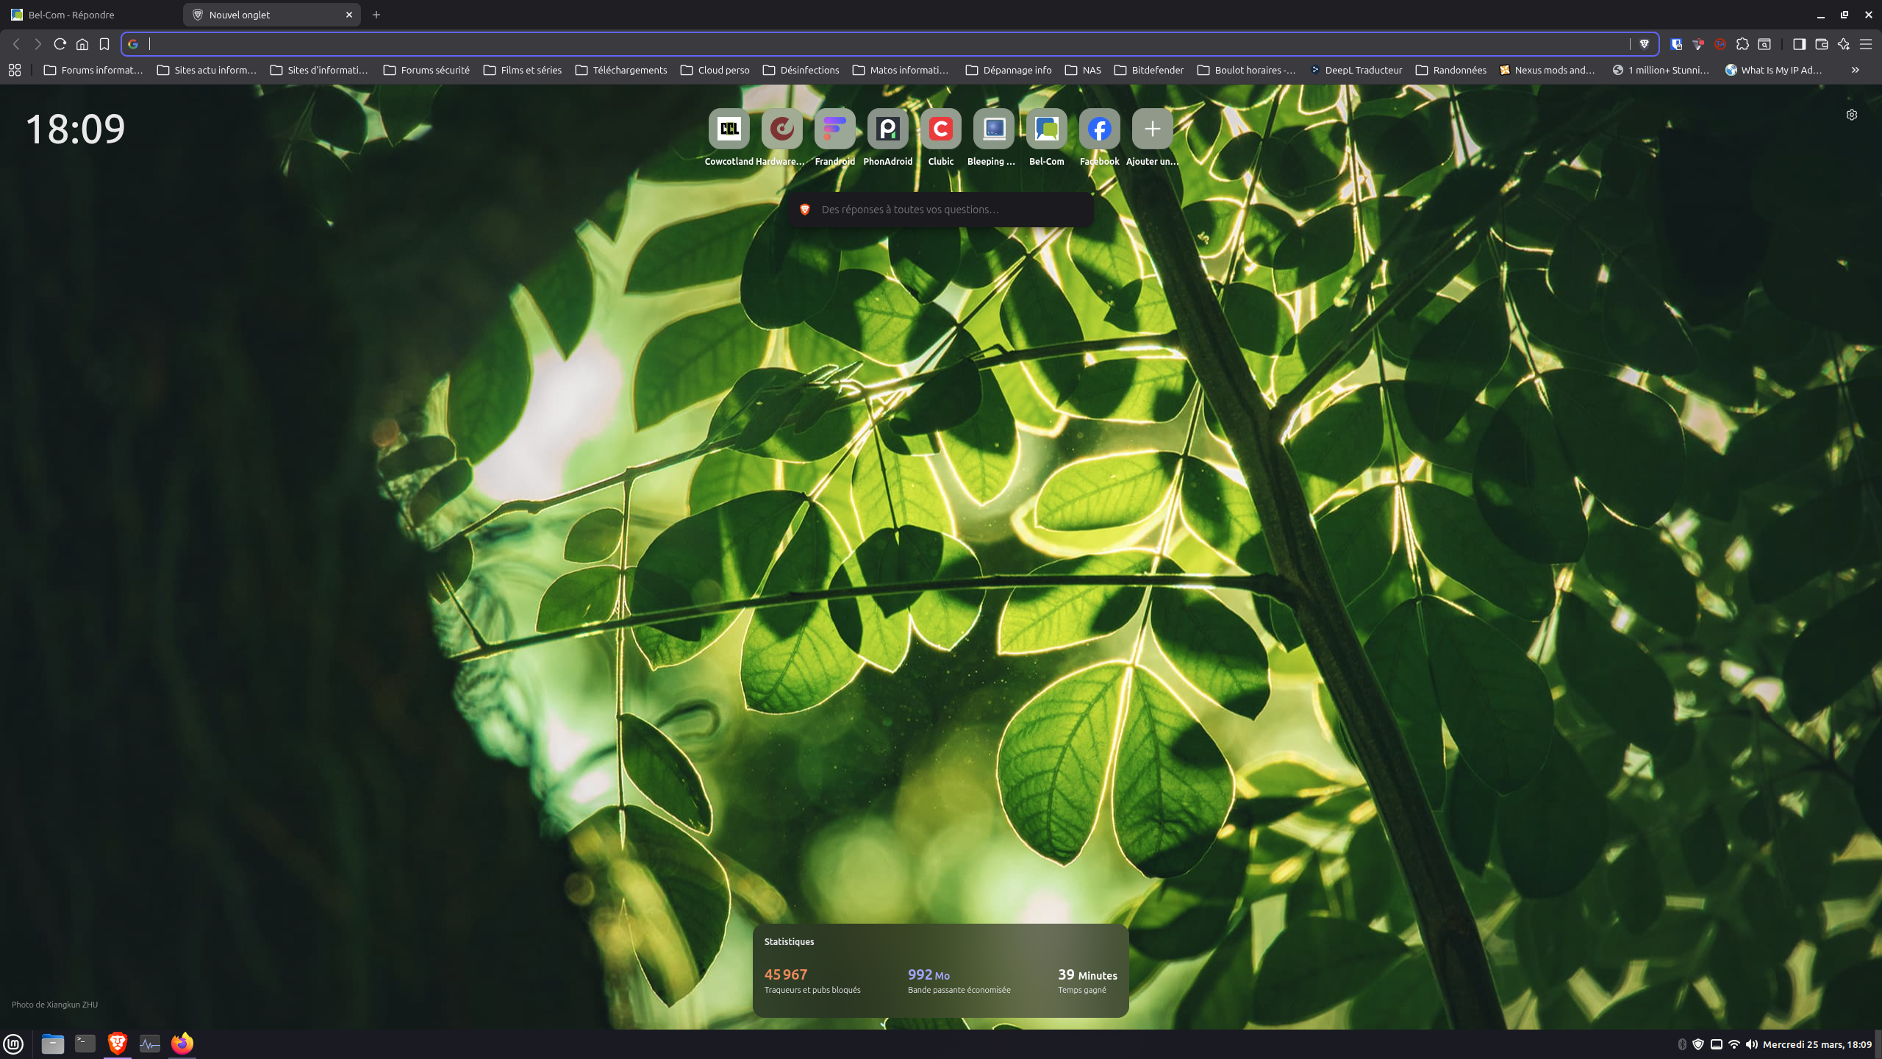Expand hidden bookmarks with double chevron

tap(1856, 70)
